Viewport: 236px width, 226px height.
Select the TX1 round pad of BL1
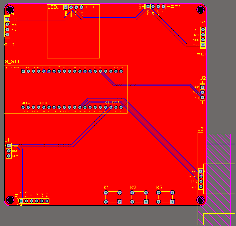click(203, 29)
